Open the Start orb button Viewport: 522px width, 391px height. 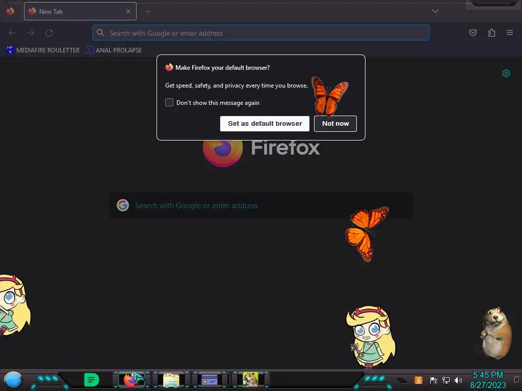13,380
